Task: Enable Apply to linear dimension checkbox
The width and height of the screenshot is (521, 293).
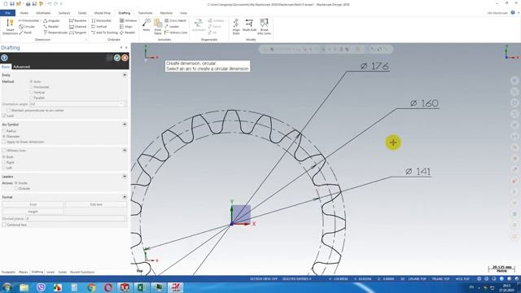Action: point(4,142)
